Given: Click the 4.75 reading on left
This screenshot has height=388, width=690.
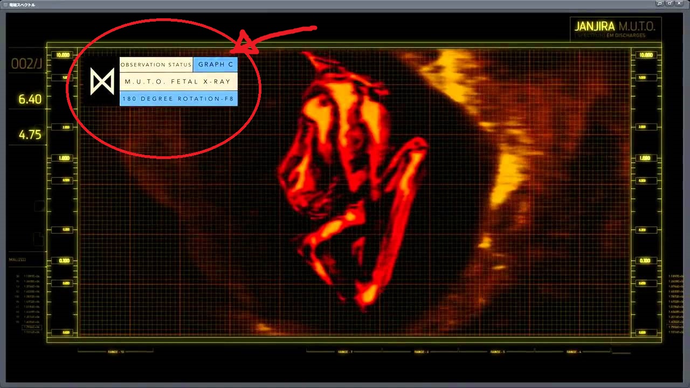Looking at the screenshot, I should [30, 135].
